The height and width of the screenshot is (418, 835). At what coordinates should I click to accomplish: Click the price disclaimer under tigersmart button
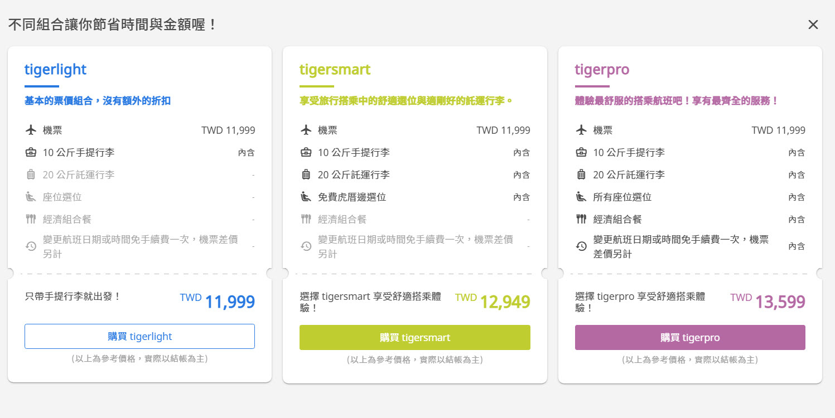pos(415,360)
